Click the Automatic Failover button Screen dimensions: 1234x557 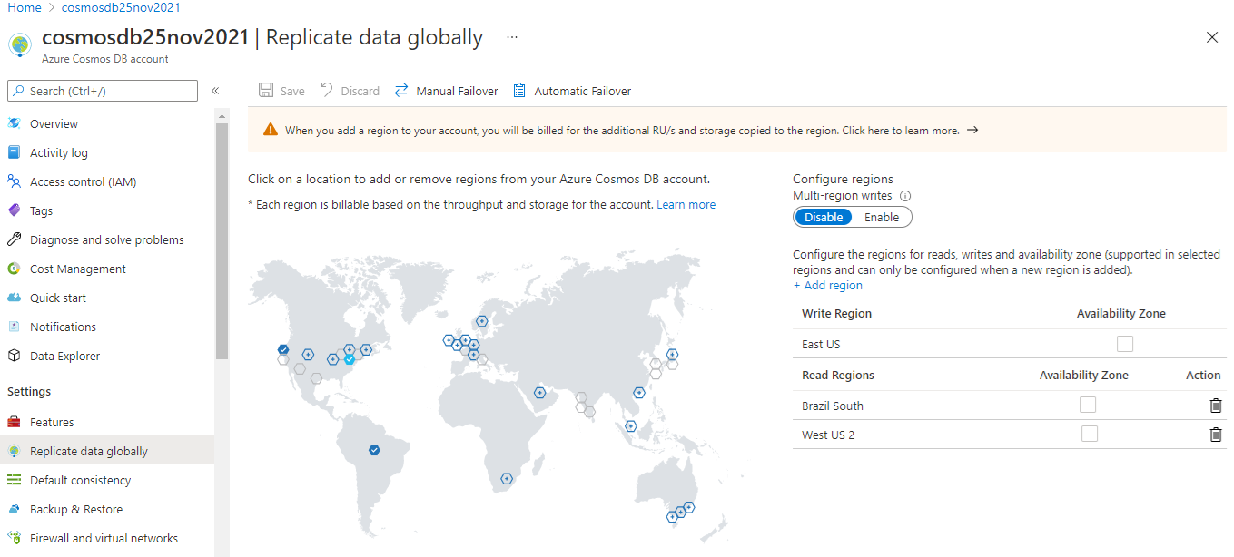coord(572,91)
